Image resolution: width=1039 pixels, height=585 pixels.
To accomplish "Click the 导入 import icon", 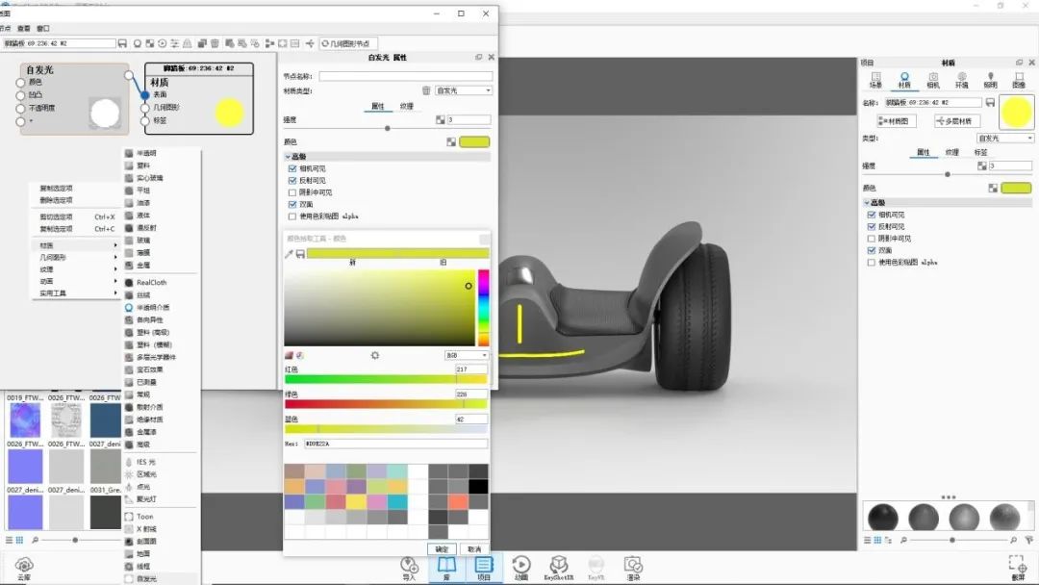I will 410,567.
